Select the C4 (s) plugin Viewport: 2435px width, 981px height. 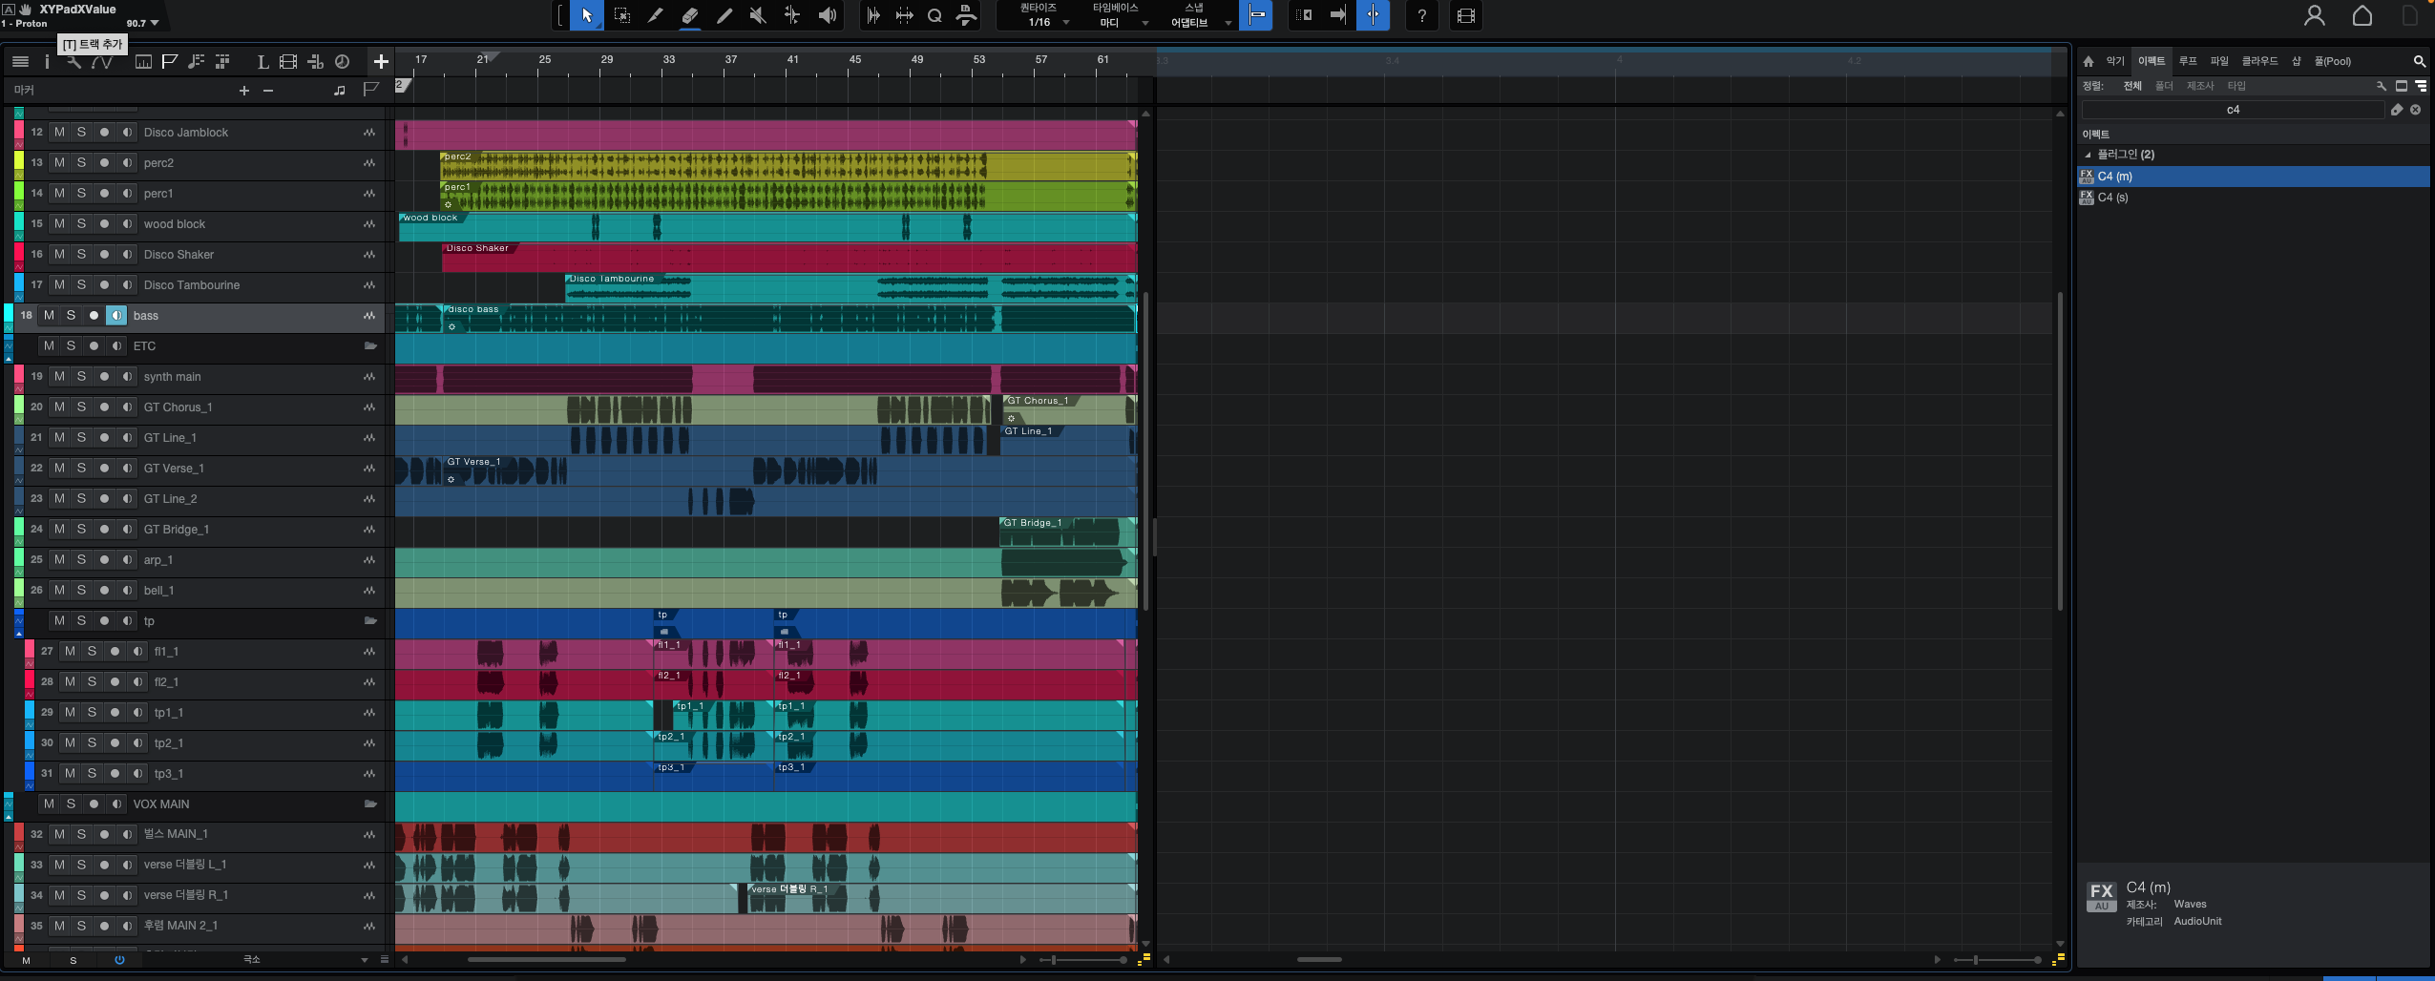tap(2253, 198)
